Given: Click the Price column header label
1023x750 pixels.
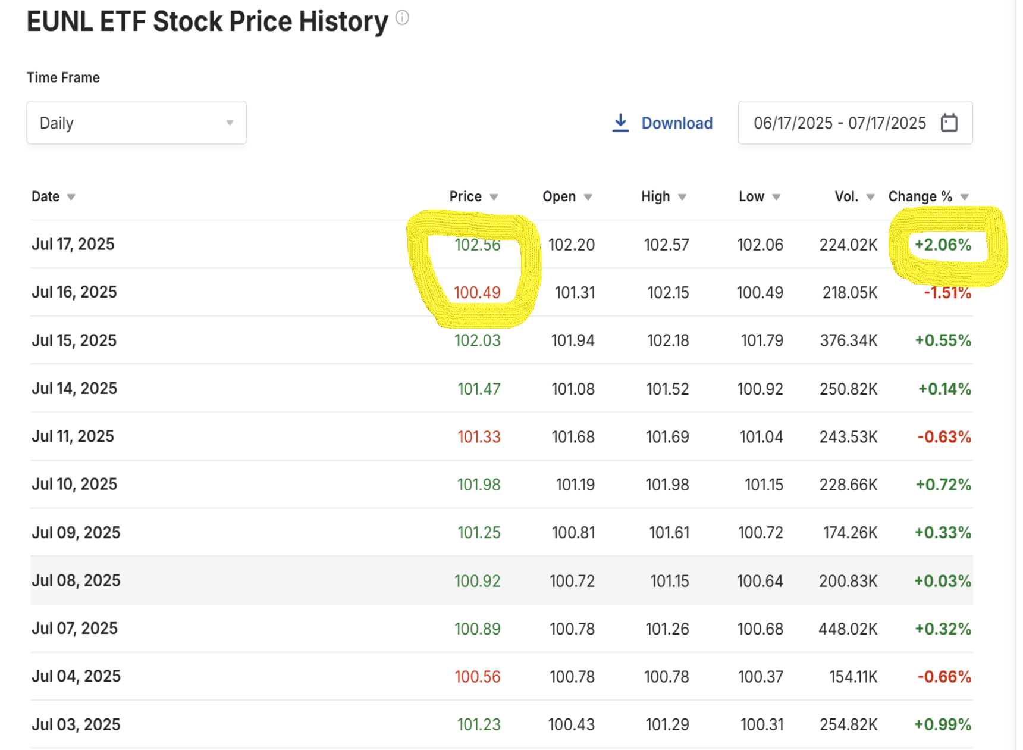Looking at the screenshot, I should tap(465, 196).
